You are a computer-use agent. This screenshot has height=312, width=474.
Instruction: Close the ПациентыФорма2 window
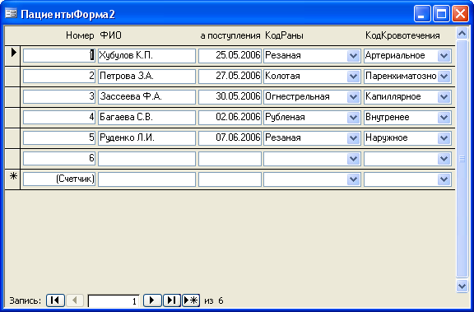point(460,14)
